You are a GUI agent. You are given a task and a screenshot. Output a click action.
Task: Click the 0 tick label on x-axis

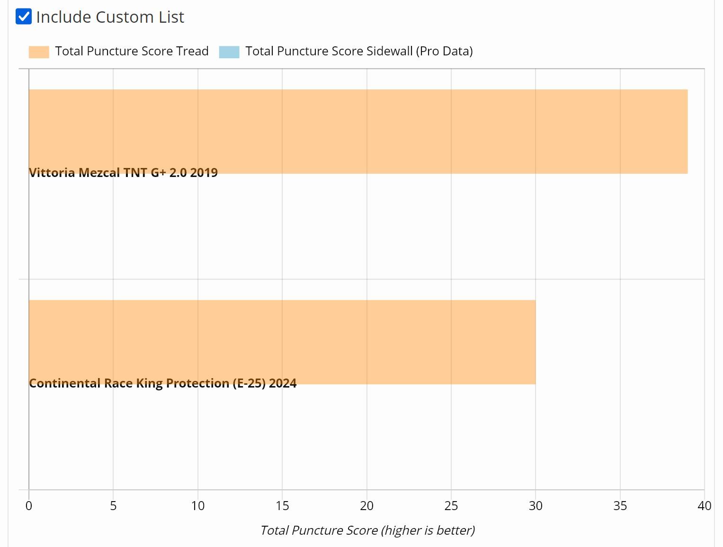click(29, 506)
